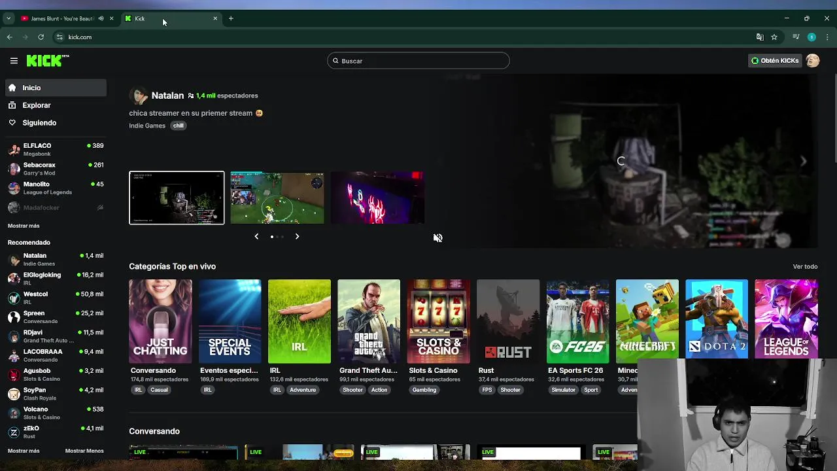The image size is (837, 471).
Task: Open Sebacorax channel in sidebar
Action: [56, 169]
